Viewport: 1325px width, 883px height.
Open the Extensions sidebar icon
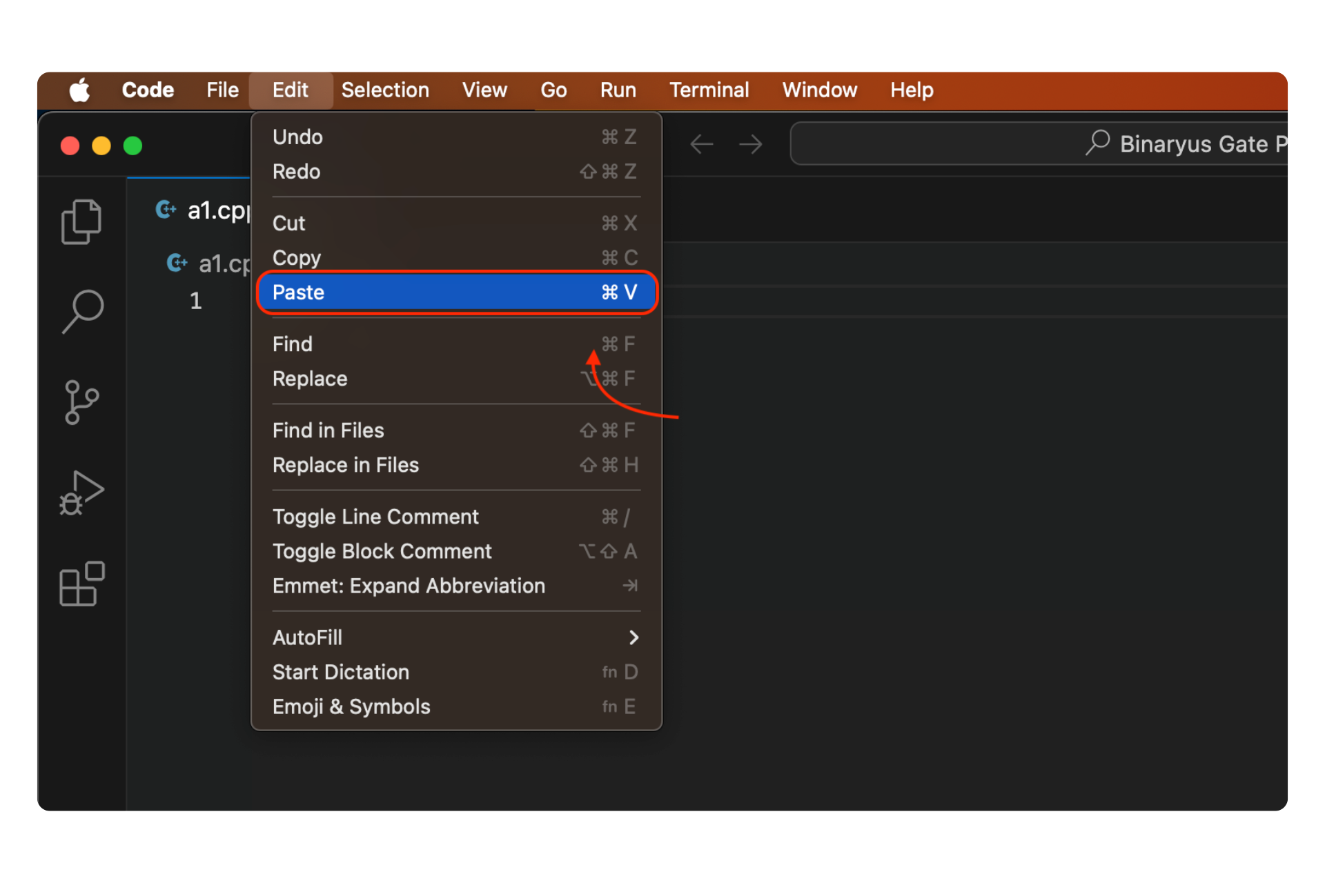(x=81, y=584)
